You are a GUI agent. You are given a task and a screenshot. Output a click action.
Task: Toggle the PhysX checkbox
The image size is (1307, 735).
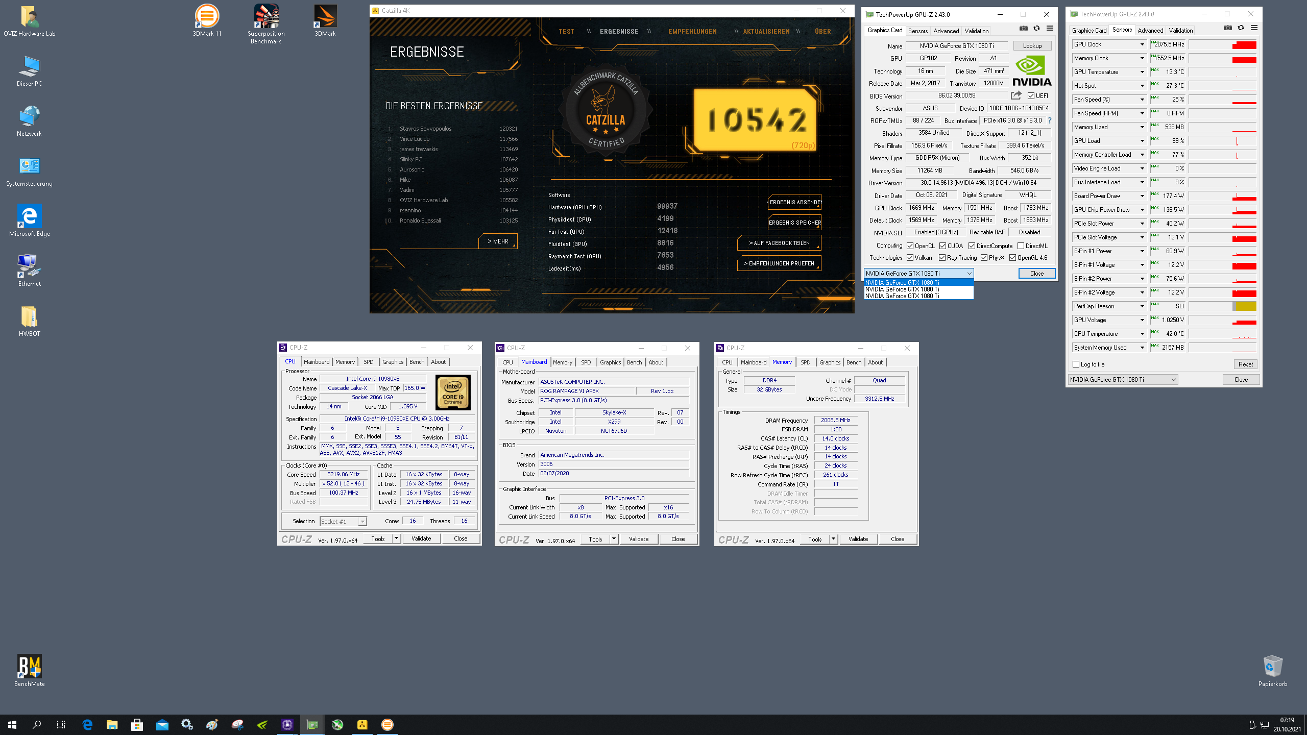point(984,258)
